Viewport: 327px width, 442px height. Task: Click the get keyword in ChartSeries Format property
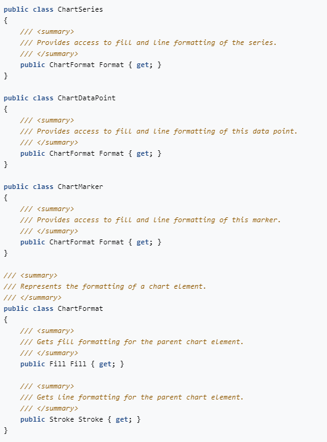pos(142,65)
